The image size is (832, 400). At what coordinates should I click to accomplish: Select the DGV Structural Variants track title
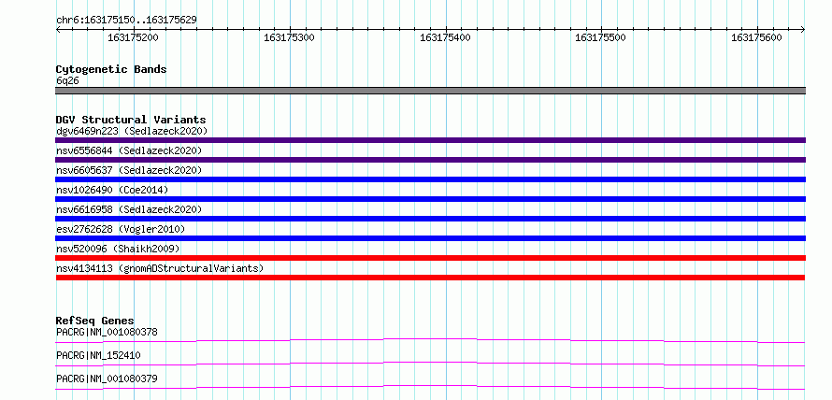click(x=131, y=120)
